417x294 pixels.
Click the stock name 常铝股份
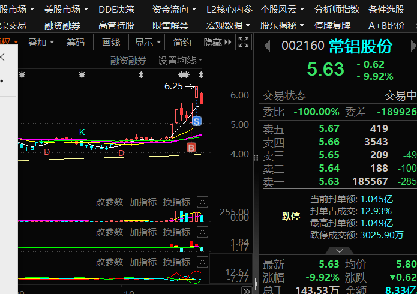(x=361, y=47)
